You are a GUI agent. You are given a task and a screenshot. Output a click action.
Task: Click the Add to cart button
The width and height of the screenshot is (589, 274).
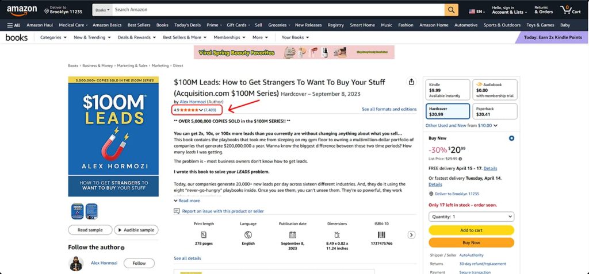(472, 230)
